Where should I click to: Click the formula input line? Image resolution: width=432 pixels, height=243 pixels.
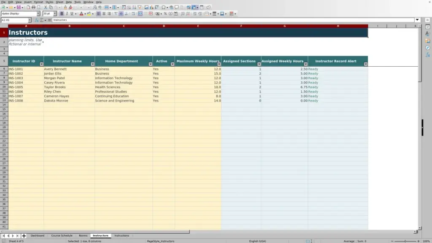tap(233, 20)
